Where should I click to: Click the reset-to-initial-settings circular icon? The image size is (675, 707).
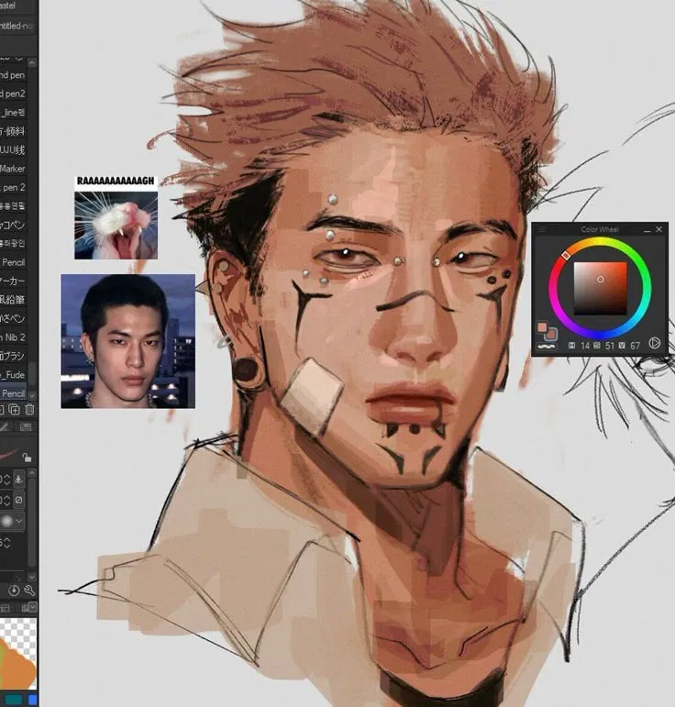pos(14,591)
